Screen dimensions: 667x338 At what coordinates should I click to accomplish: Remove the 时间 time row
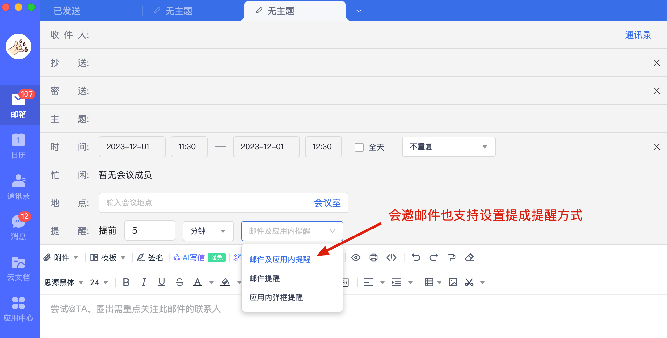(657, 147)
